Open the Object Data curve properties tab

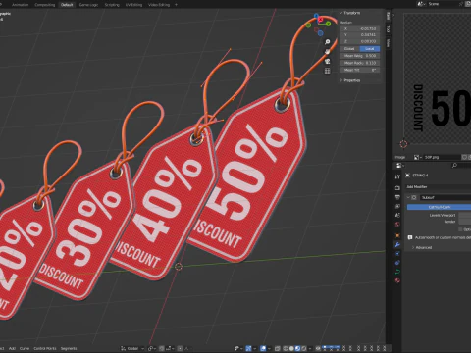pyautogui.click(x=397, y=272)
